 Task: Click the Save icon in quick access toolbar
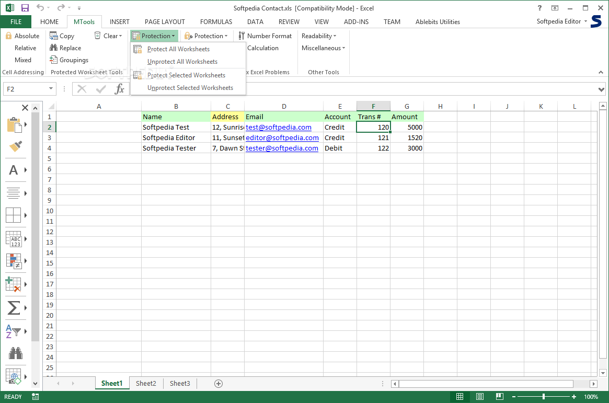click(x=25, y=8)
